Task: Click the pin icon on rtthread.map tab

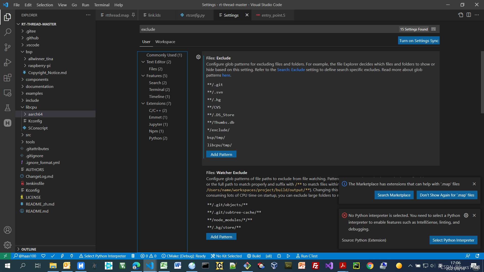Action: (133, 15)
